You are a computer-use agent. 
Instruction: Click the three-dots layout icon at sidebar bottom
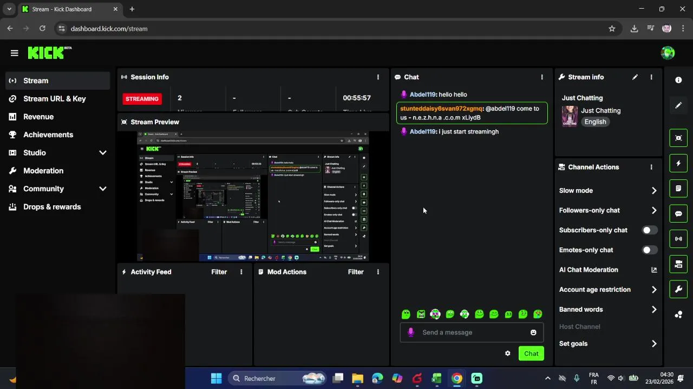[x=678, y=314]
